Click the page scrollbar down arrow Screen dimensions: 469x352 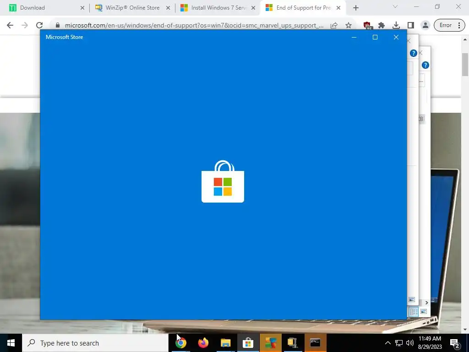click(x=465, y=330)
